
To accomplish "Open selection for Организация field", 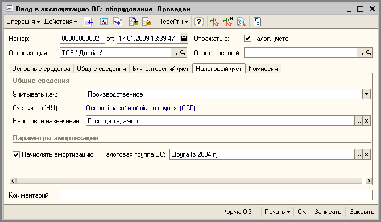I will [175, 53].
